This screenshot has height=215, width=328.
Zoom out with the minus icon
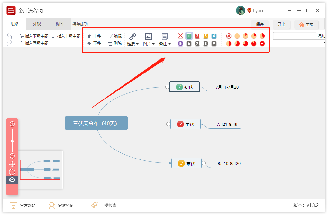pos(12,156)
